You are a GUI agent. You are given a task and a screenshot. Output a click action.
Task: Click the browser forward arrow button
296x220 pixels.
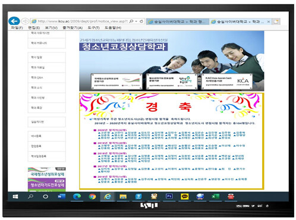(x=25, y=21)
